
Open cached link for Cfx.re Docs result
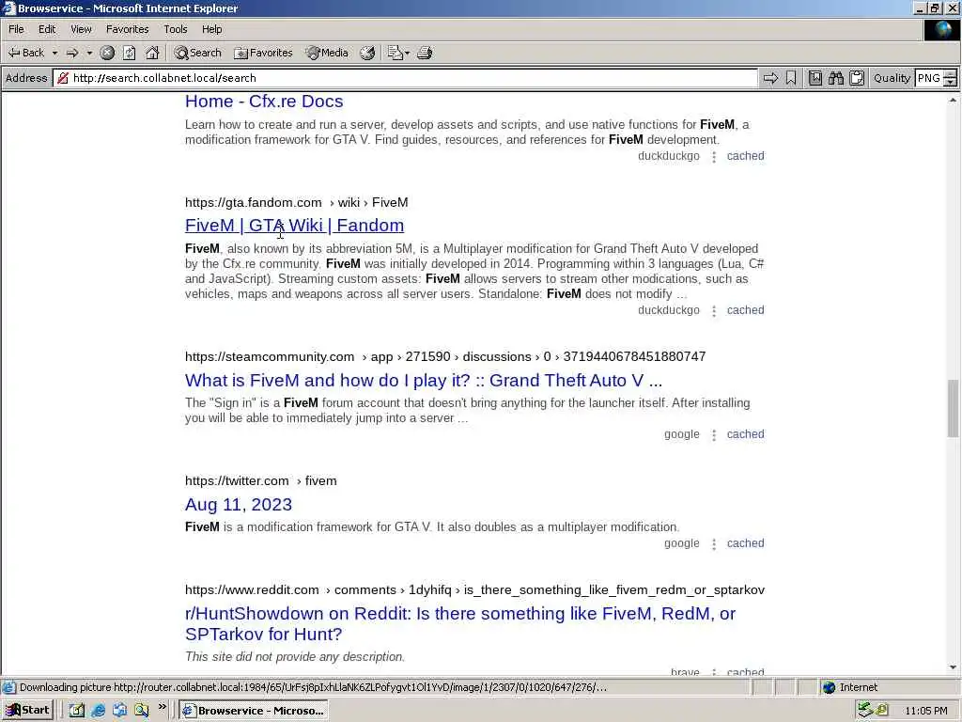[745, 156]
